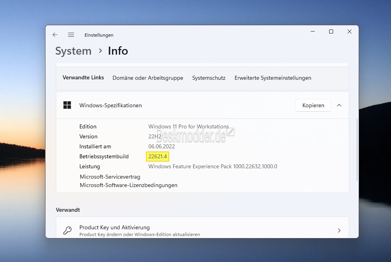
Task: Open the Microsoft-Servicevertrag link
Action: (110, 177)
